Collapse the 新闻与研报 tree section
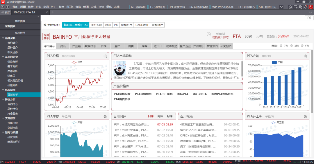The height and width of the screenshot is (164, 314). click(x=3, y=132)
